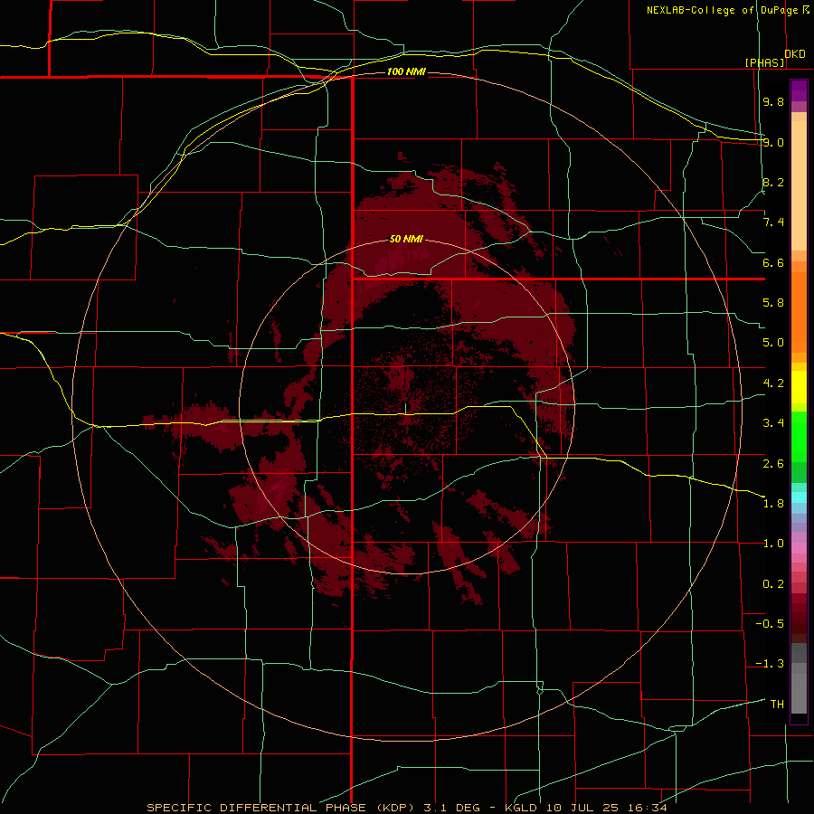Click the 0.2 legend value

[773, 584]
